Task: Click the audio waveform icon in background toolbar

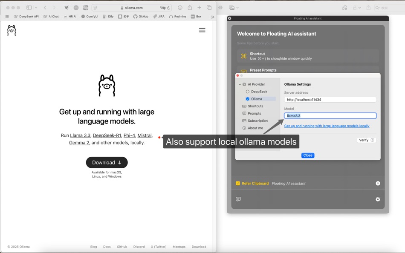Action: point(220,8)
